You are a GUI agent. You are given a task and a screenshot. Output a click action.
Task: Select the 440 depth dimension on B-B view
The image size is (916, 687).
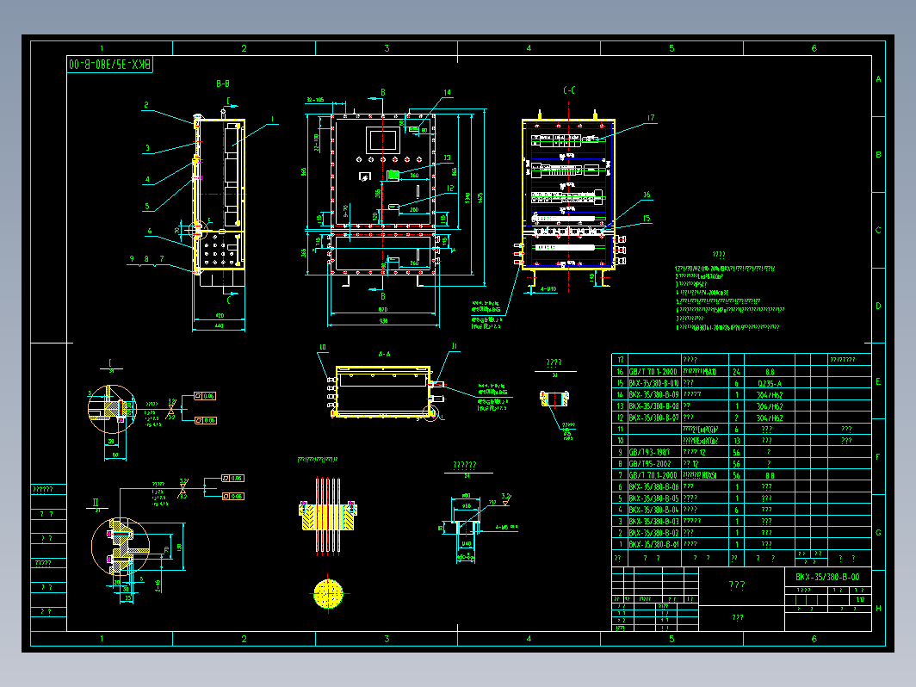[x=219, y=325]
